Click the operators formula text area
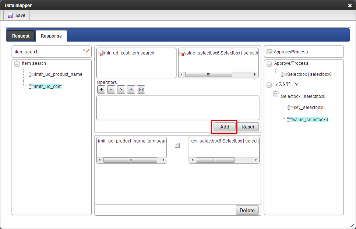 [x=178, y=108]
